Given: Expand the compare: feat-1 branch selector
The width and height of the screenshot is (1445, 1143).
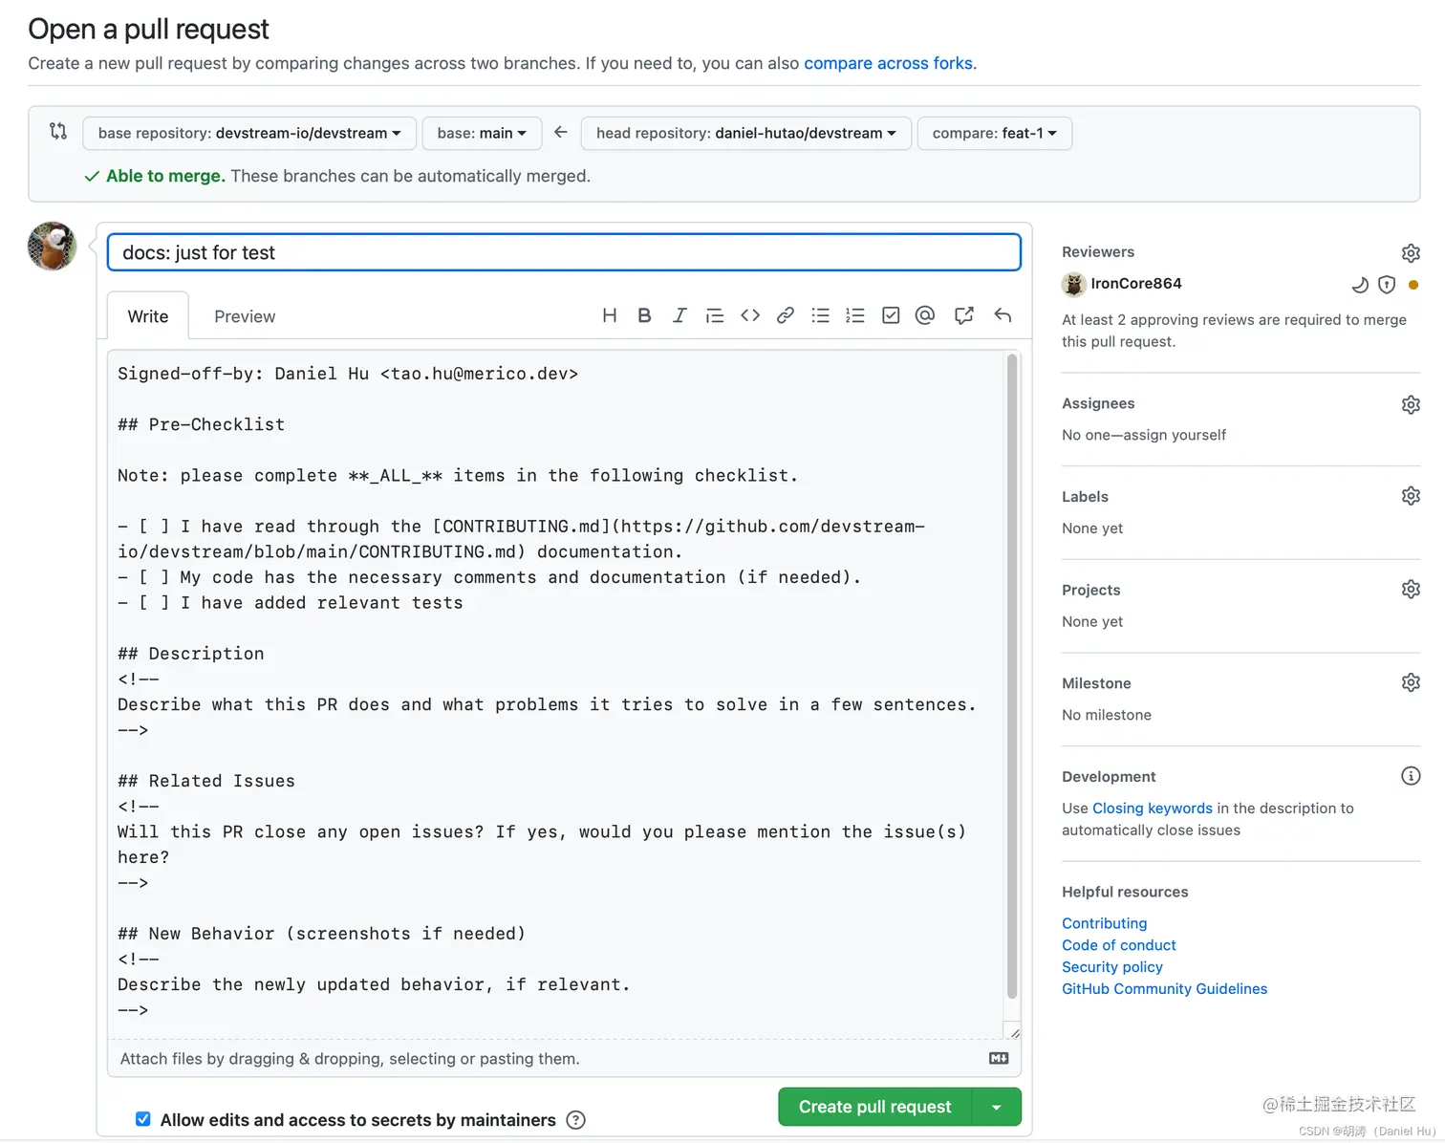Looking at the screenshot, I should (994, 133).
